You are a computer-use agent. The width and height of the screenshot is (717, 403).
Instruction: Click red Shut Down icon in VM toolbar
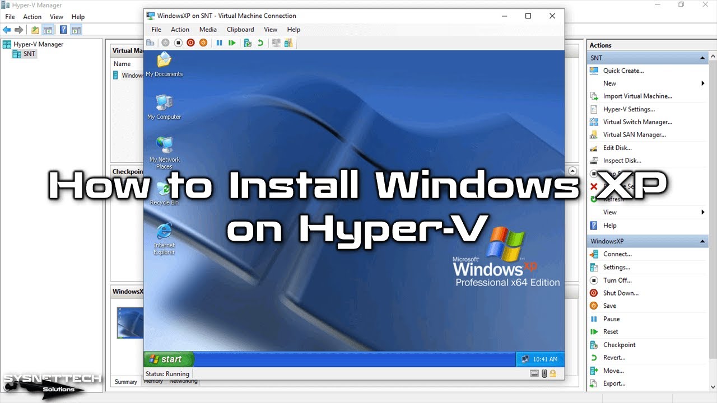coord(190,43)
